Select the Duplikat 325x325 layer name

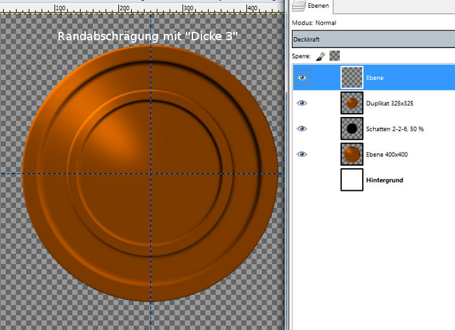pyautogui.click(x=390, y=103)
